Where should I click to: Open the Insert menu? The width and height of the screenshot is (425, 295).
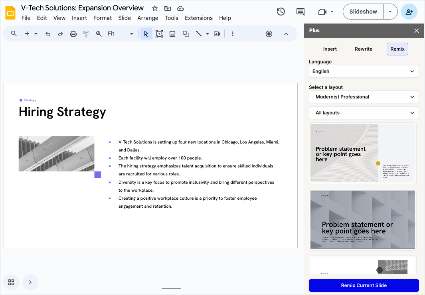[x=79, y=18]
